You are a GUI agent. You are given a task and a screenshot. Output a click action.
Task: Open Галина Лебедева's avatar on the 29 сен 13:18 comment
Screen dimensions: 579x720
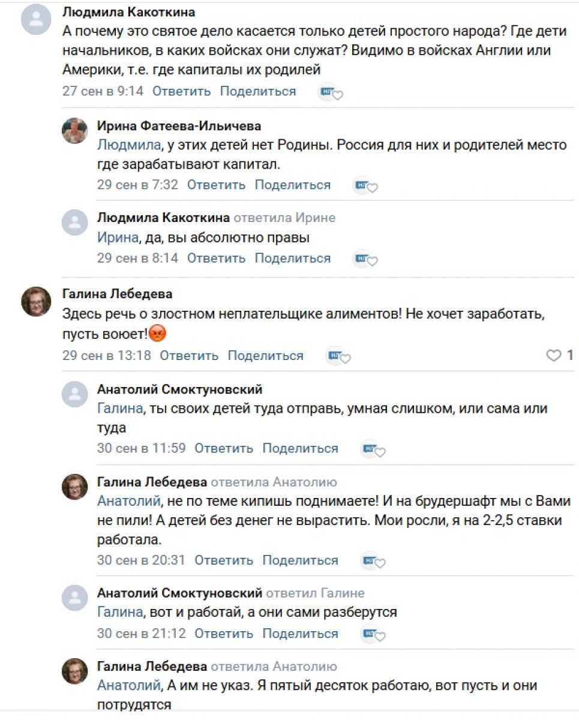tap(36, 301)
